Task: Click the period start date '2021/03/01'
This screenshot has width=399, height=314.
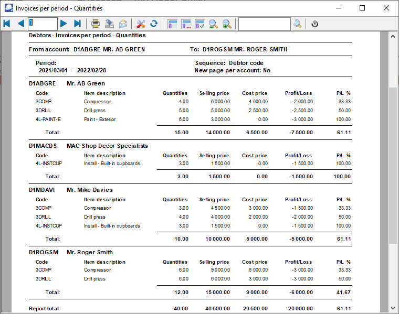Action: pos(53,70)
